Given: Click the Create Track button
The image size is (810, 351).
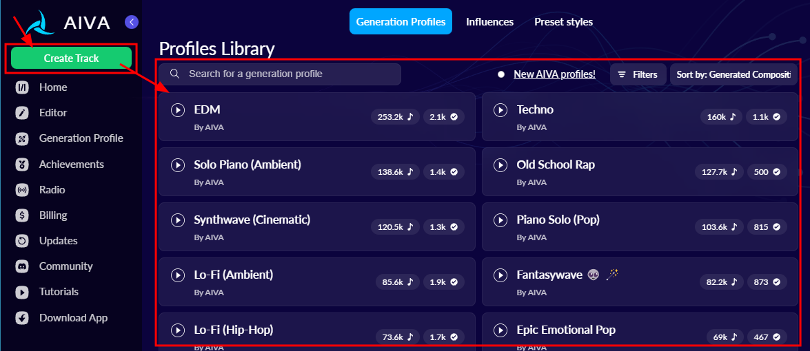Looking at the screenshot, I should click(71, 58).
